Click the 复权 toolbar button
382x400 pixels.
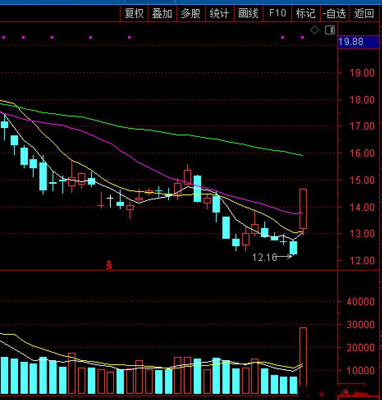pyautogui.click(x=134, y=13)
